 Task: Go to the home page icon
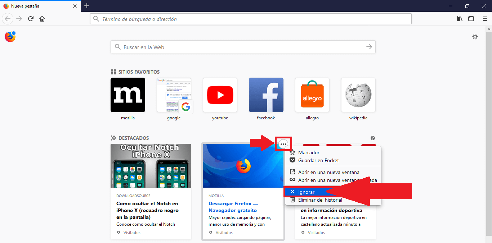[x=42, y=19]
